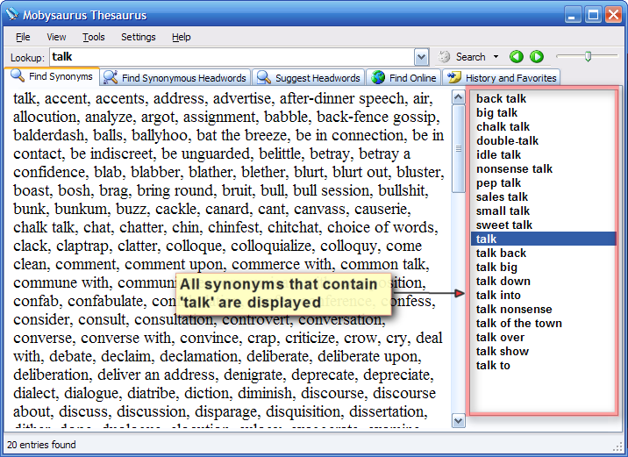The width and height of the screenshot is (628, 457).
Task: Click the synonym 'confabulate'
Action: (x=105, y=301)
